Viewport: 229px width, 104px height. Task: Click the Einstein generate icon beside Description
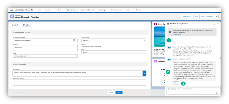point(144,73)
